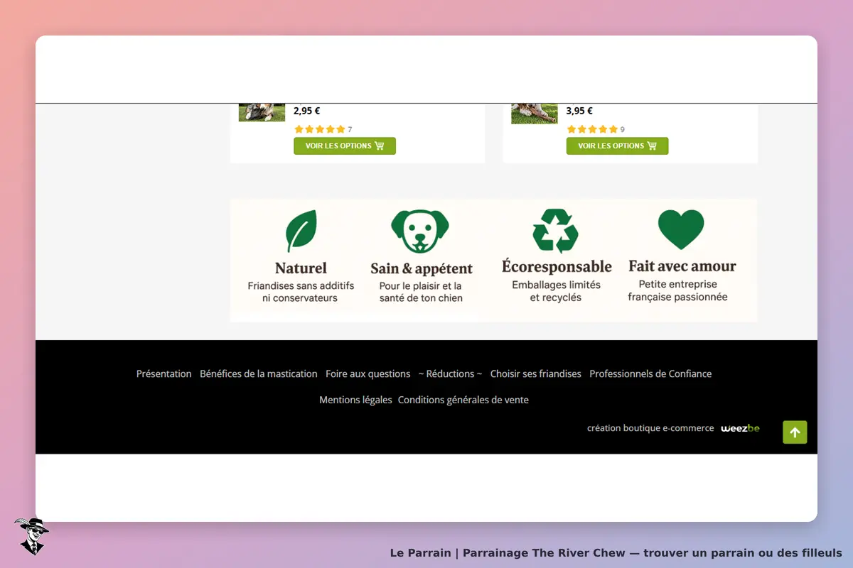
Task: Open Bénéfices de la mastication link
Action: pos(259,373)
